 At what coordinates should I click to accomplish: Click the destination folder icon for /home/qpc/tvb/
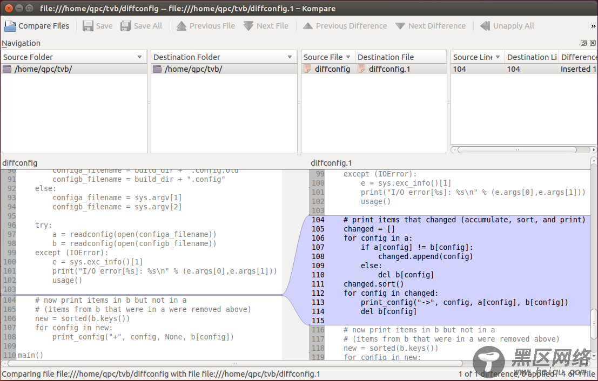(x=157, y=69)
